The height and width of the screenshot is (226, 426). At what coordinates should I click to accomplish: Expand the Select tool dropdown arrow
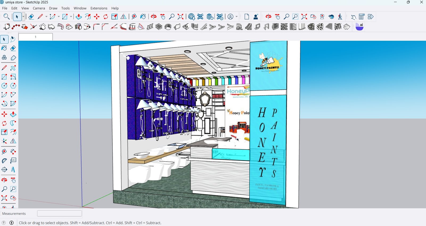click(23, 17)
